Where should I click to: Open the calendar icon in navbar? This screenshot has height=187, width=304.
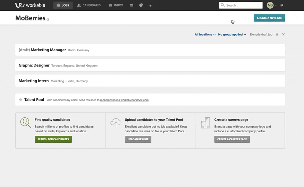132,5
